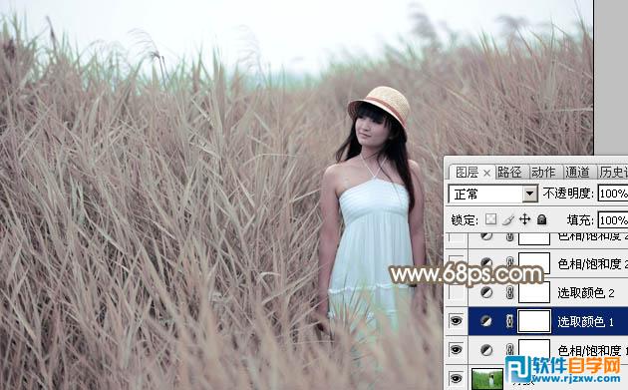Click the 不透明度 opacity value field

tap(613, 194)
